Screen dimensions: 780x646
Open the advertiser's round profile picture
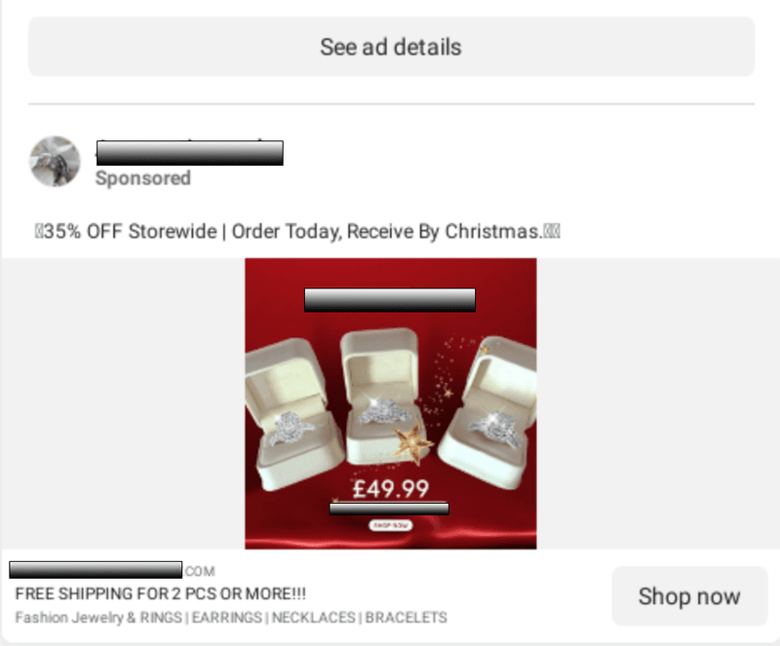click(56, 162)
